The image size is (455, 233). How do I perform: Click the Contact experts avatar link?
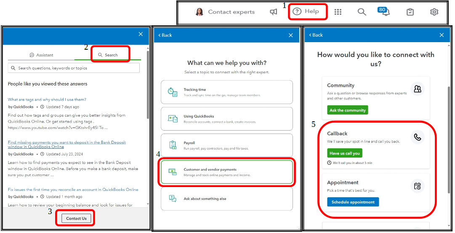tap(224, 12)
